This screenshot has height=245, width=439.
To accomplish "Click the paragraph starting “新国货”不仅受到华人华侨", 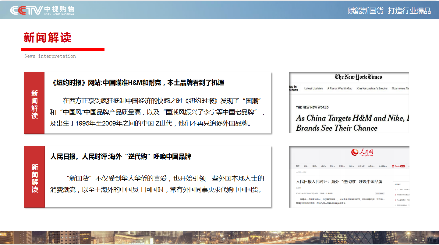I will pyautogui.click(x=157, y=184).
